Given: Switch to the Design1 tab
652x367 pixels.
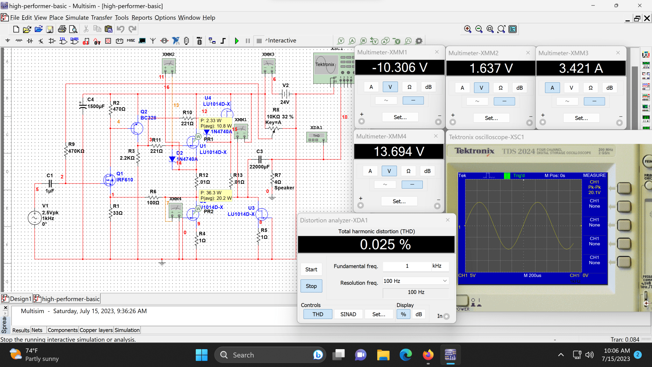Looking at the screenshot, I should pos(17,299).
